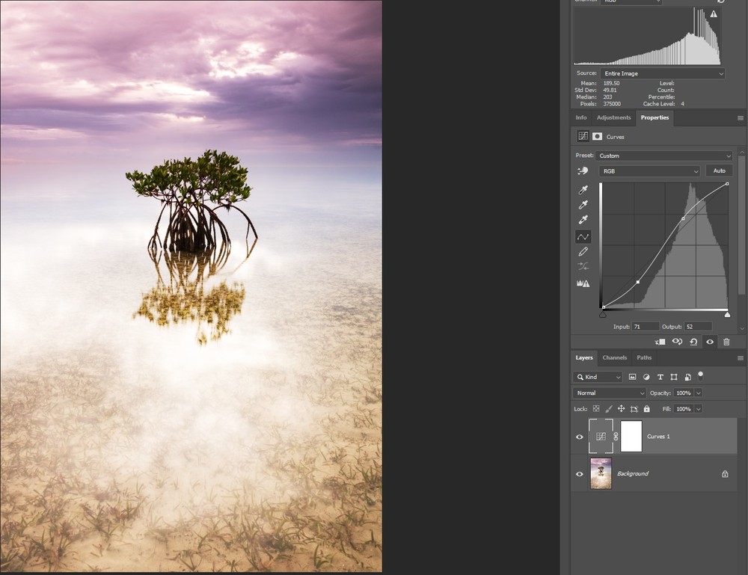Click the histogram cached data warning icon
The height and width of the screenshot is (575, 748).
click(x=713, y=14)
